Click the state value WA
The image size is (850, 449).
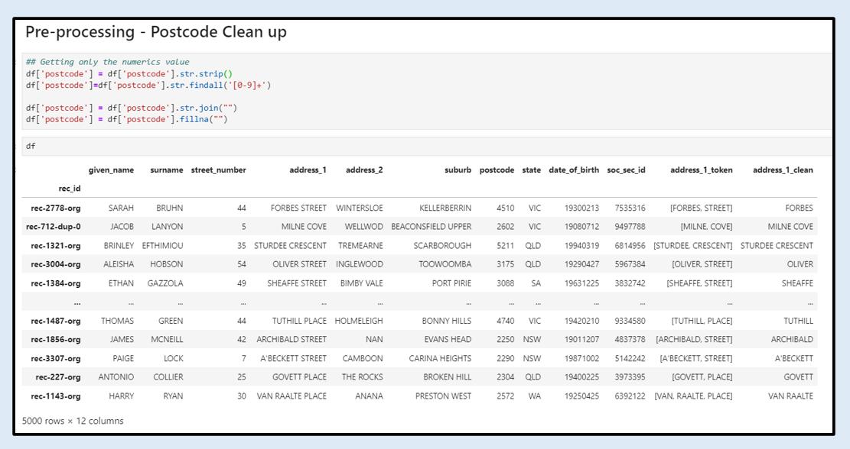click(x=535, y=396)
